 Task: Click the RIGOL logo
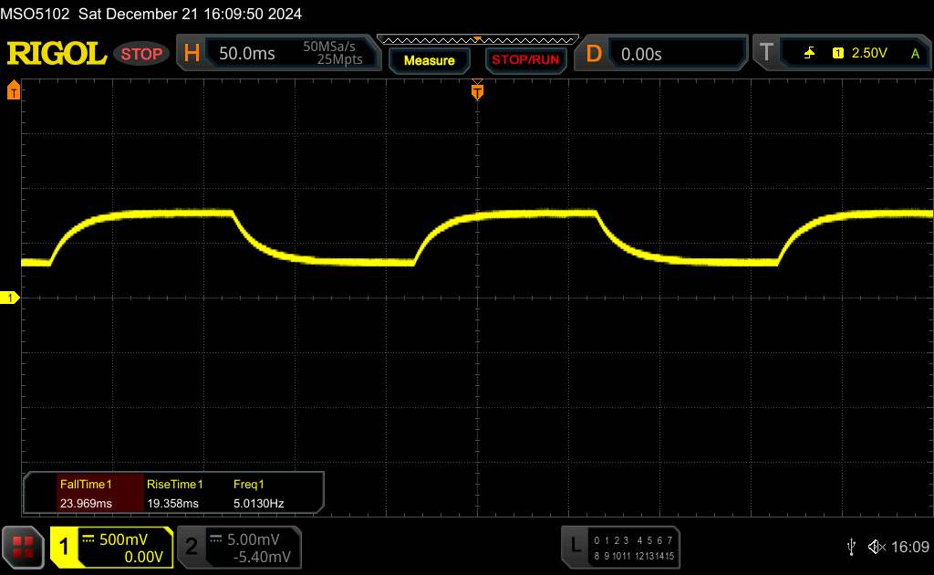(57, 54)
